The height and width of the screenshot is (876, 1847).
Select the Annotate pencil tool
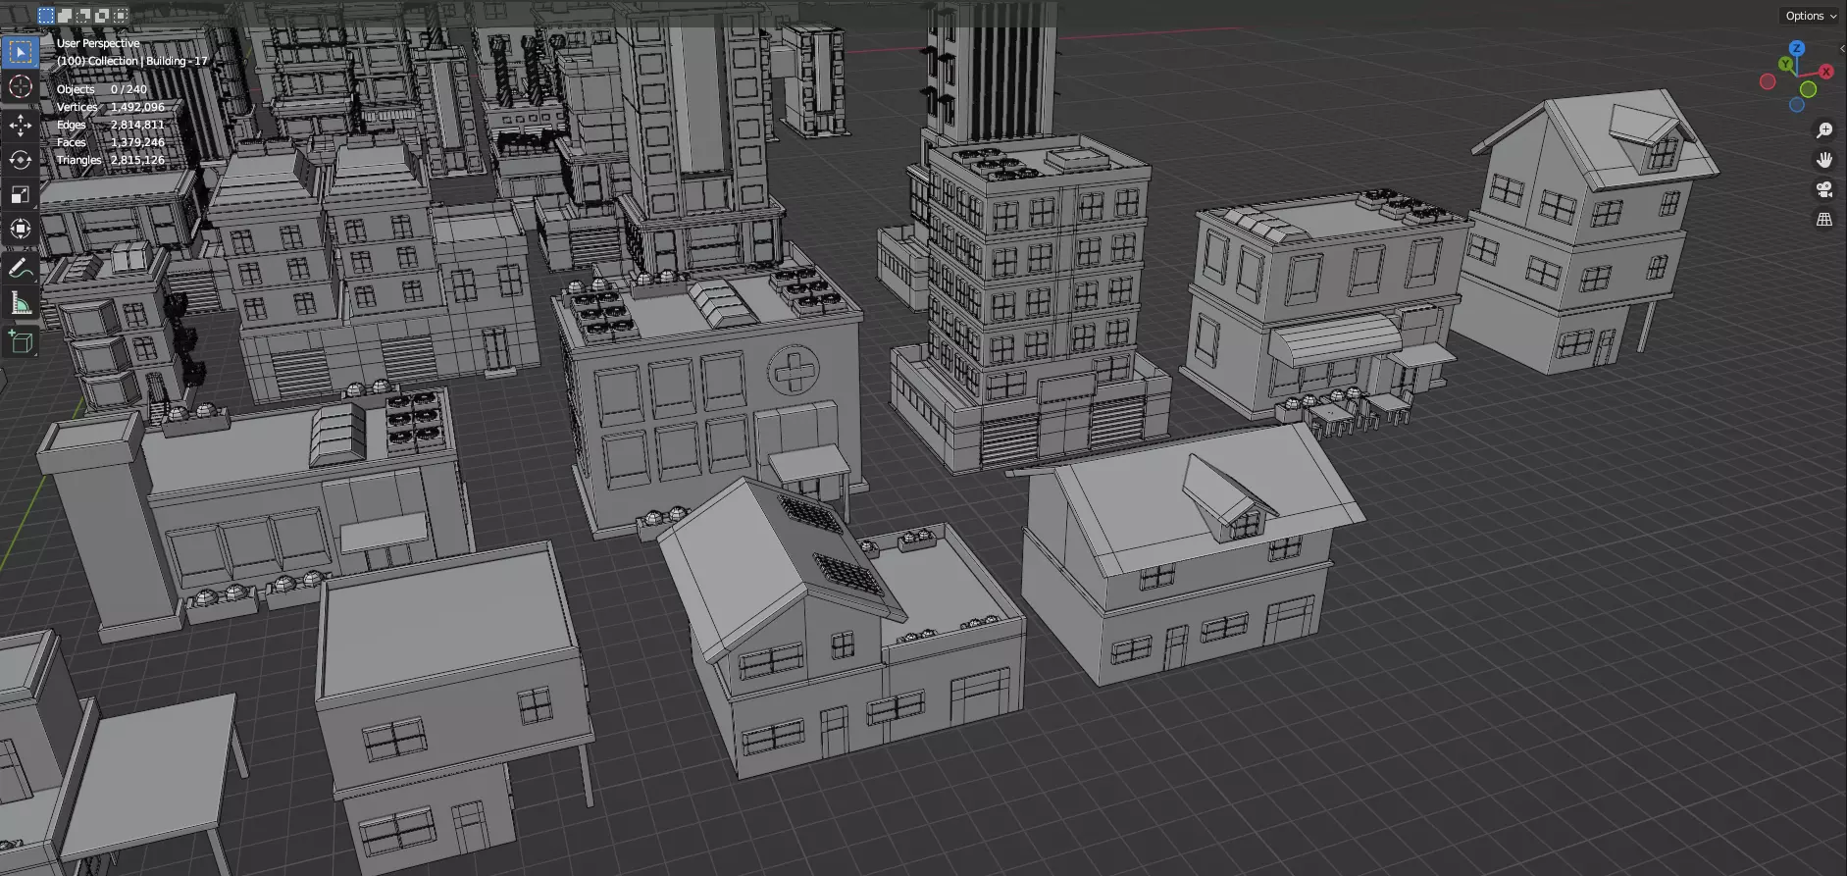click(21, 267)
